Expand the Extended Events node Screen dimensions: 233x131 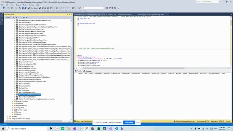pos(12,110)
